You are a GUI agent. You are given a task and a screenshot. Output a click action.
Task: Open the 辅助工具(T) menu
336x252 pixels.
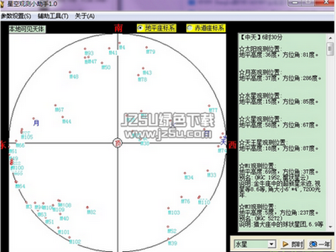point(53,16)
